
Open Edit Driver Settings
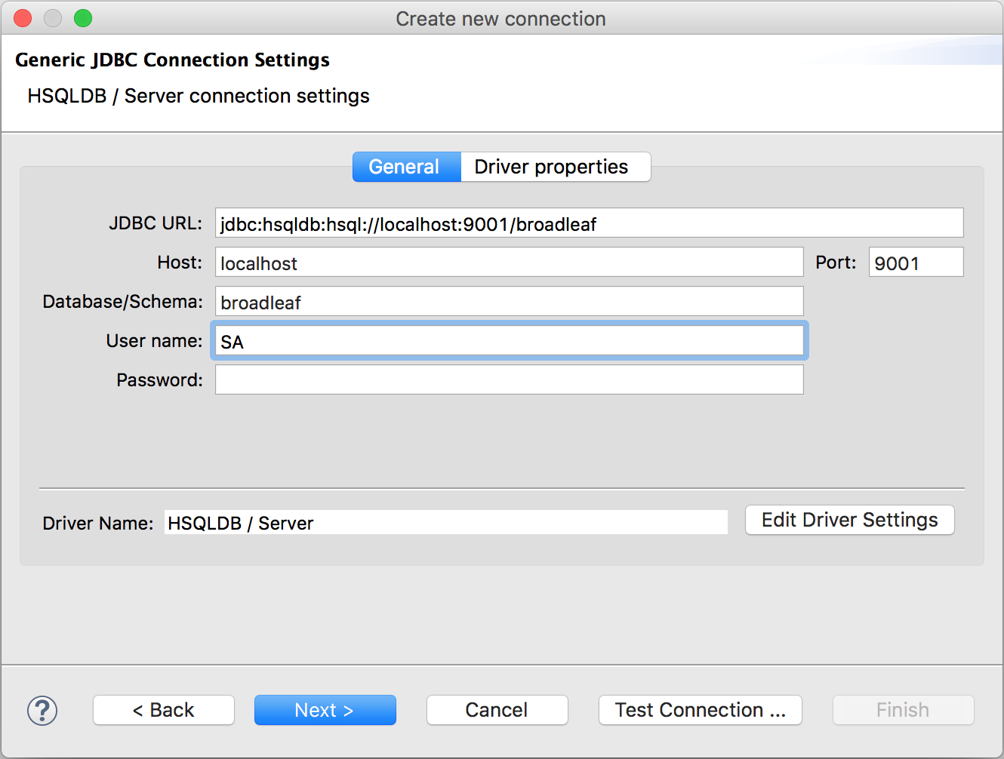pos(849,520)
